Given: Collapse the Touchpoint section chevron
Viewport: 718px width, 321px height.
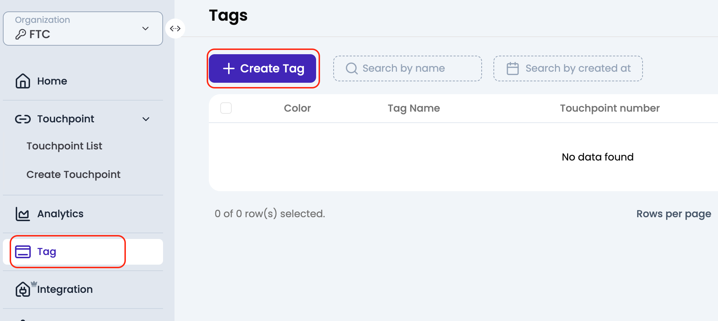Looking at the screenshot, I should click(x=146, y=119).
